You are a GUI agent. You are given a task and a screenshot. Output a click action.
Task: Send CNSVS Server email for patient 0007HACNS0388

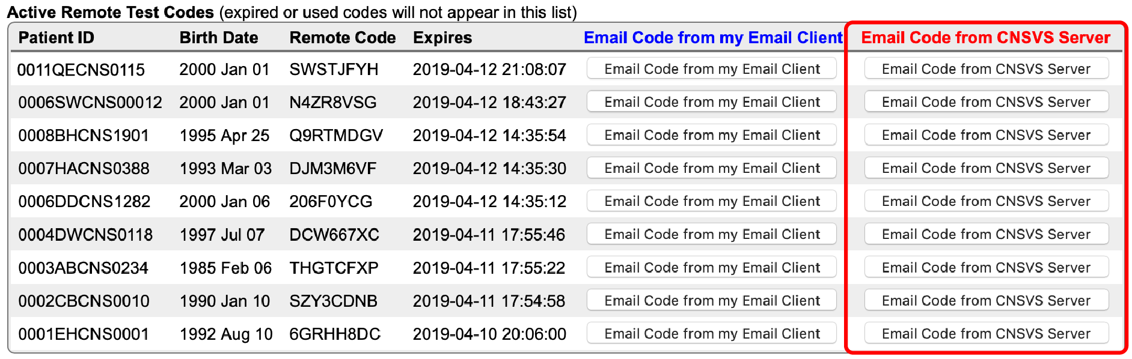point(986,168)
